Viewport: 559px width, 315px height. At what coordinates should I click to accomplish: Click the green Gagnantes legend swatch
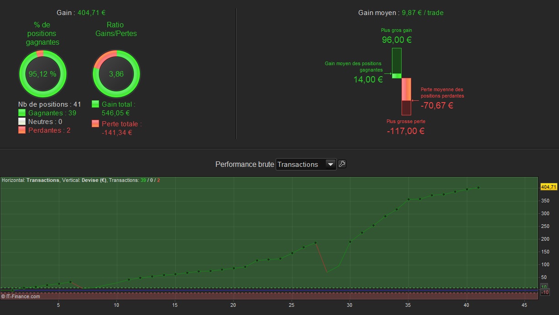pyautogui.click(x=22, y=113)
